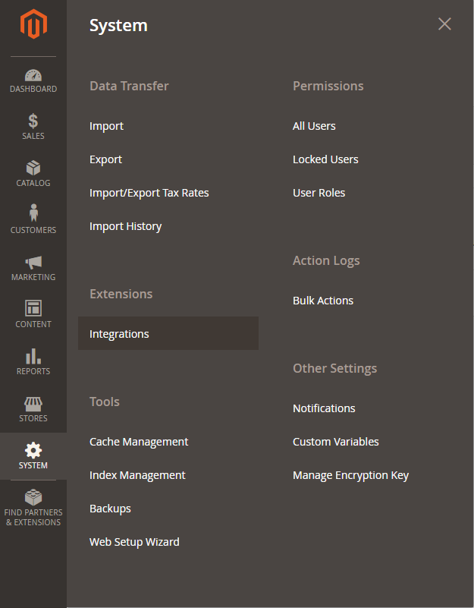Open the Dashboard sidebar icon
The width and height of the screenshot is (474, 608).
point(33,75)
